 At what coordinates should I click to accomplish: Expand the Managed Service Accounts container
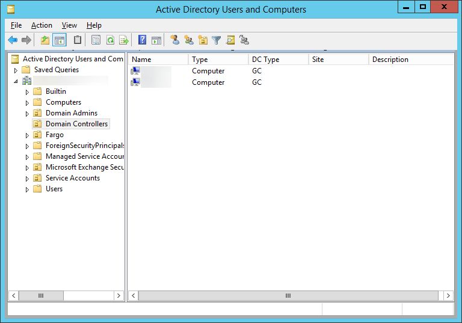pos(27,157)
